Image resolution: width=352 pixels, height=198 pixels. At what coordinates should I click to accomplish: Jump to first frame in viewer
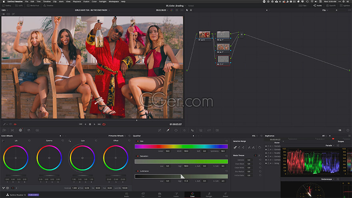point(80,124)
